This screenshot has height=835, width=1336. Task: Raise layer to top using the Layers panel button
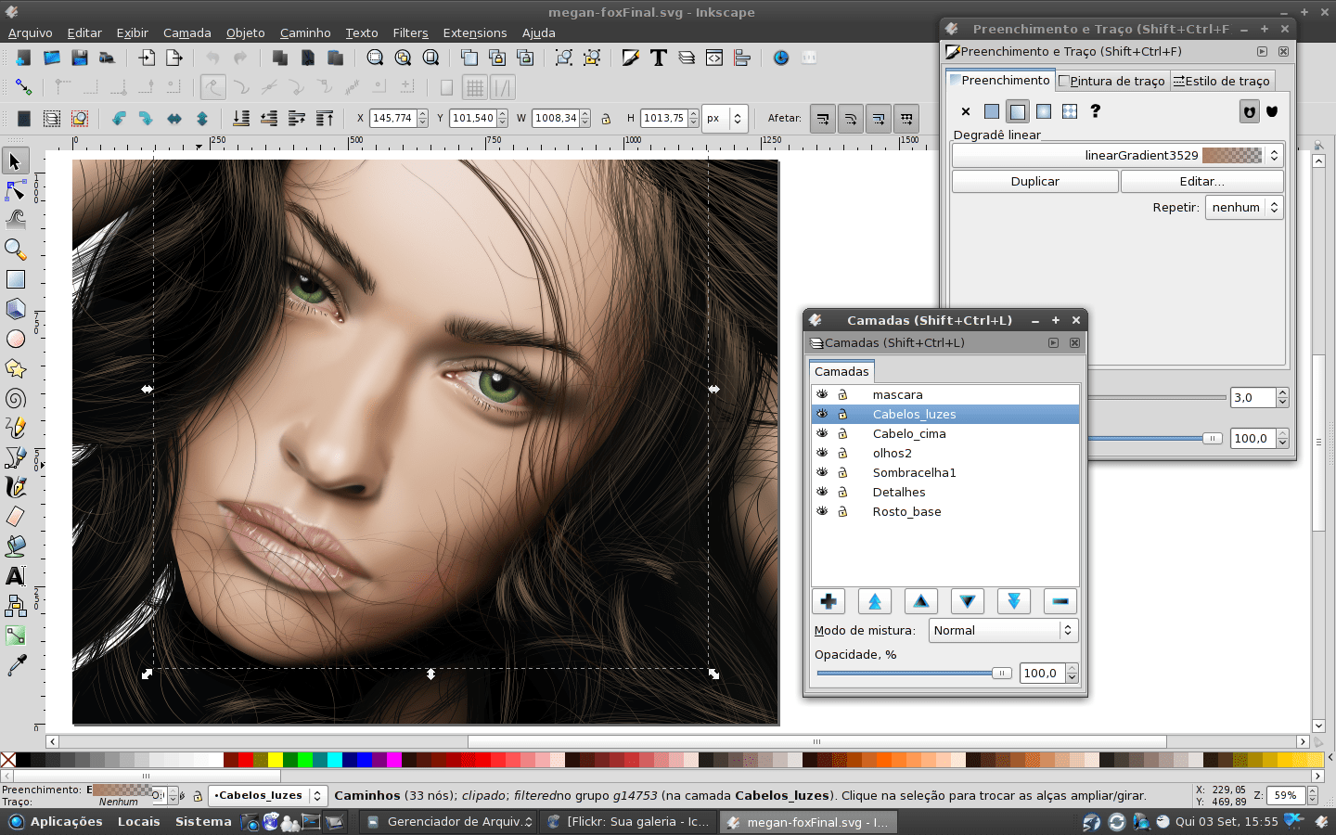pyautogui.click(x=874, y=601)
